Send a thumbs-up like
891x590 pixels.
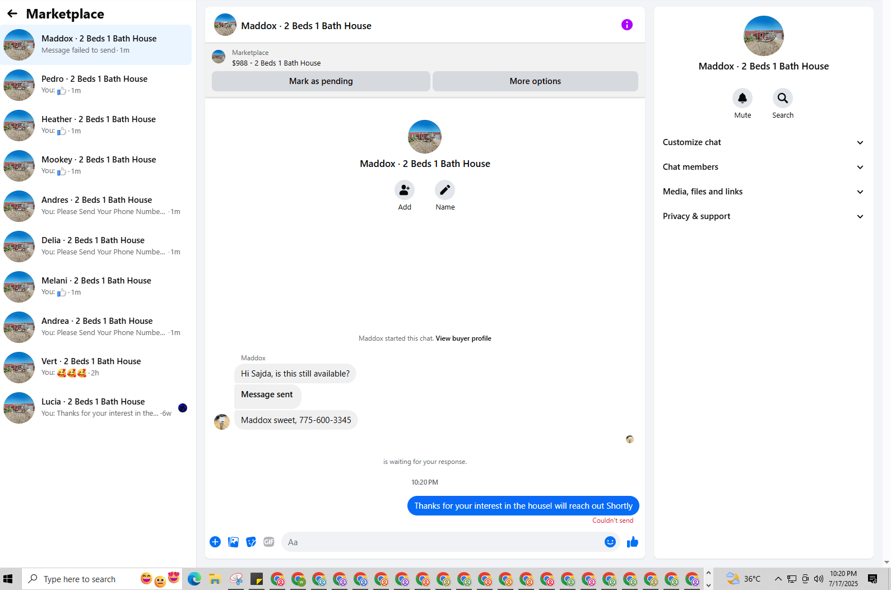633,542
